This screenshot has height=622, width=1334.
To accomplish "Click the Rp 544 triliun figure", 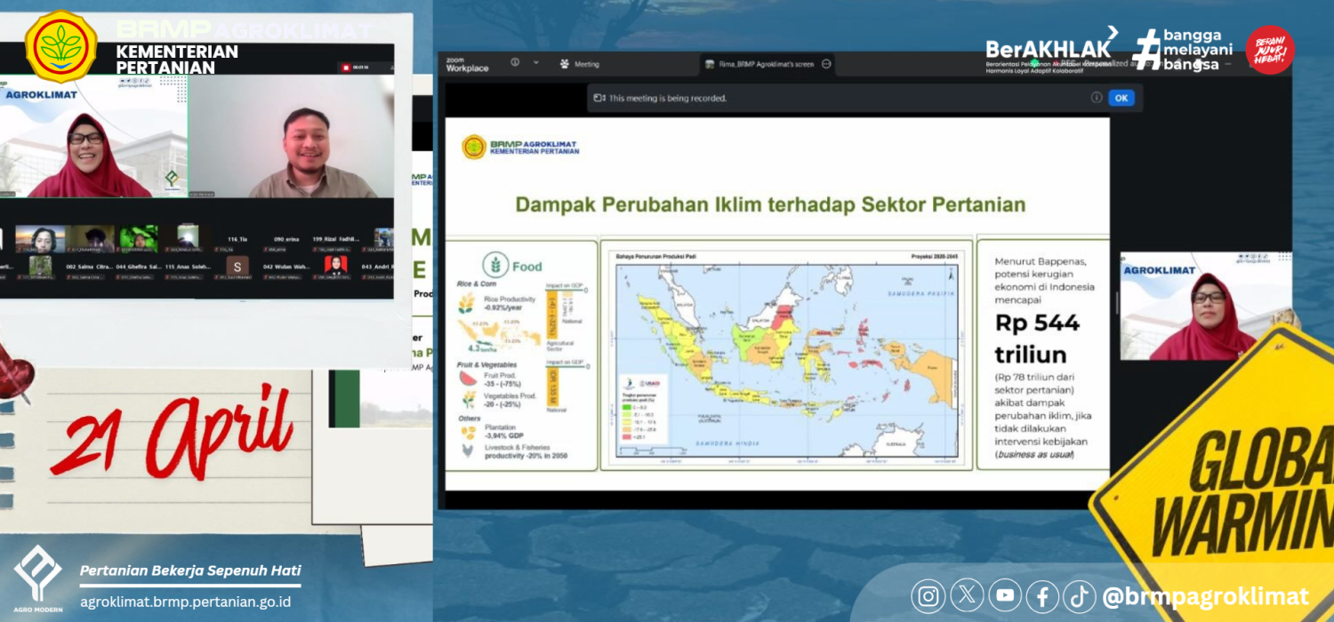I will point(1037,339).
